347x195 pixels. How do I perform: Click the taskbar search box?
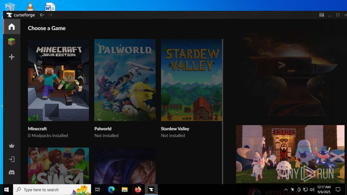pyautogui.click(x=52, y=190)
